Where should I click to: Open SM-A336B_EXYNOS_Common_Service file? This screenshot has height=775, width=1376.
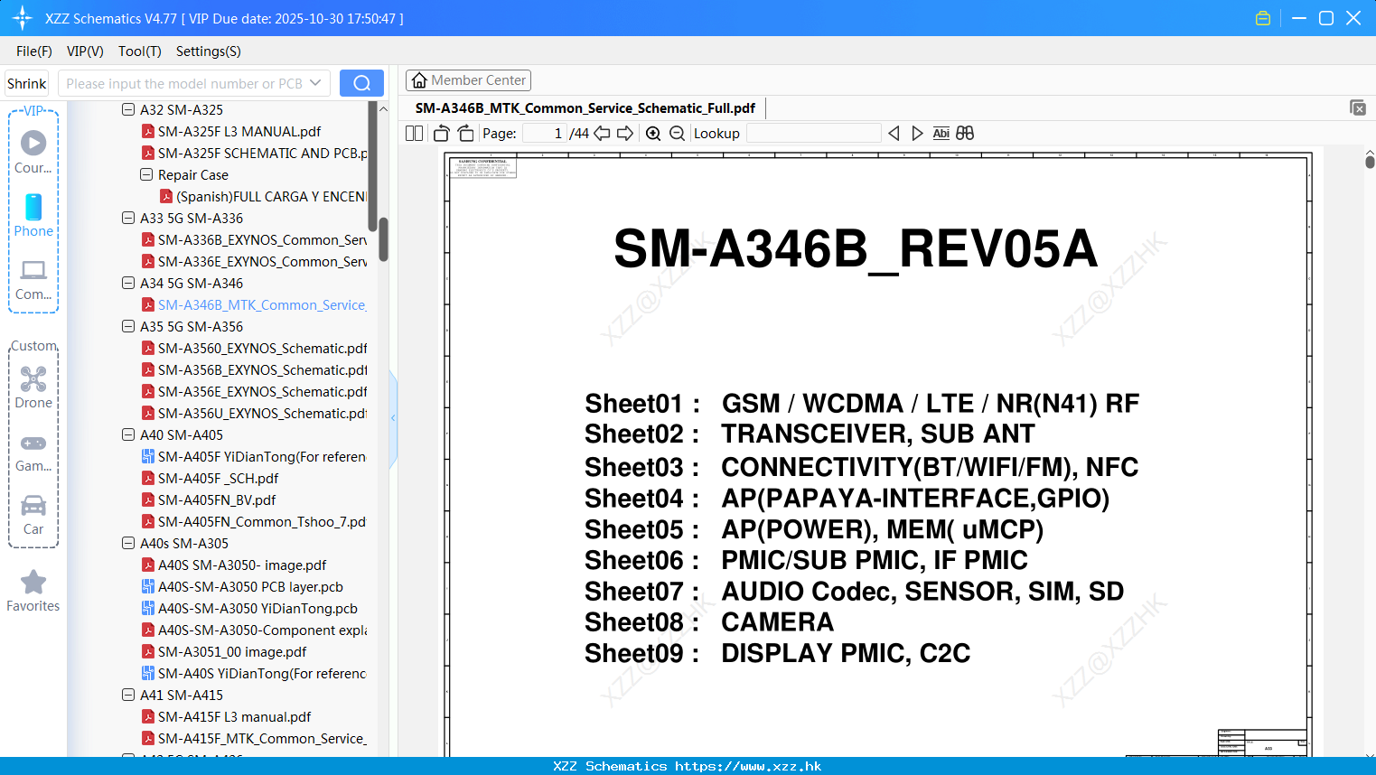(x=262, y=239)
